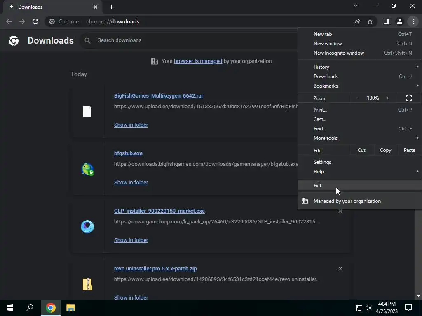Click the chrome://downloads address bar
This screenshot has height=316, width=422.
pyautogui.click(x=199, y=21)
